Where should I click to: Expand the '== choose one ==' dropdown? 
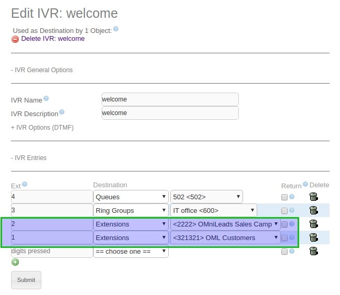click(130, 251)
